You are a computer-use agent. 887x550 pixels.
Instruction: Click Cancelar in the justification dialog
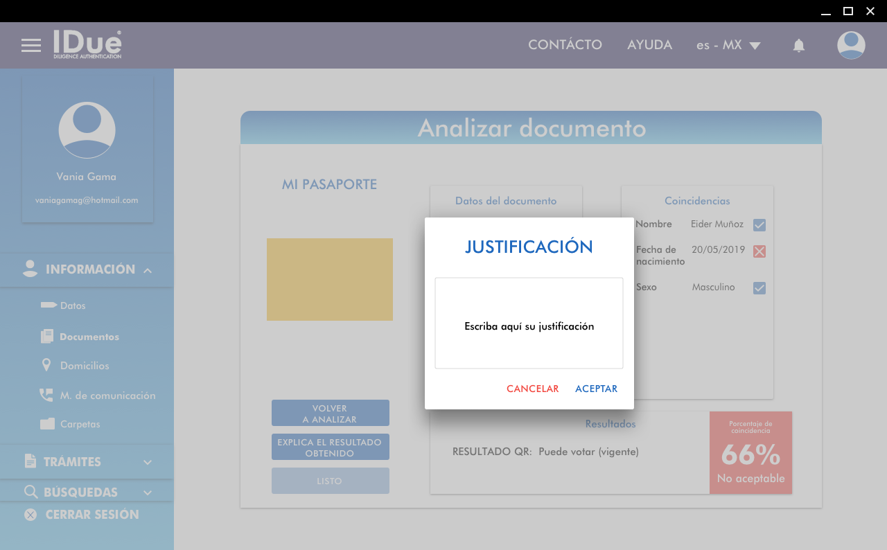tap(532, 389)
